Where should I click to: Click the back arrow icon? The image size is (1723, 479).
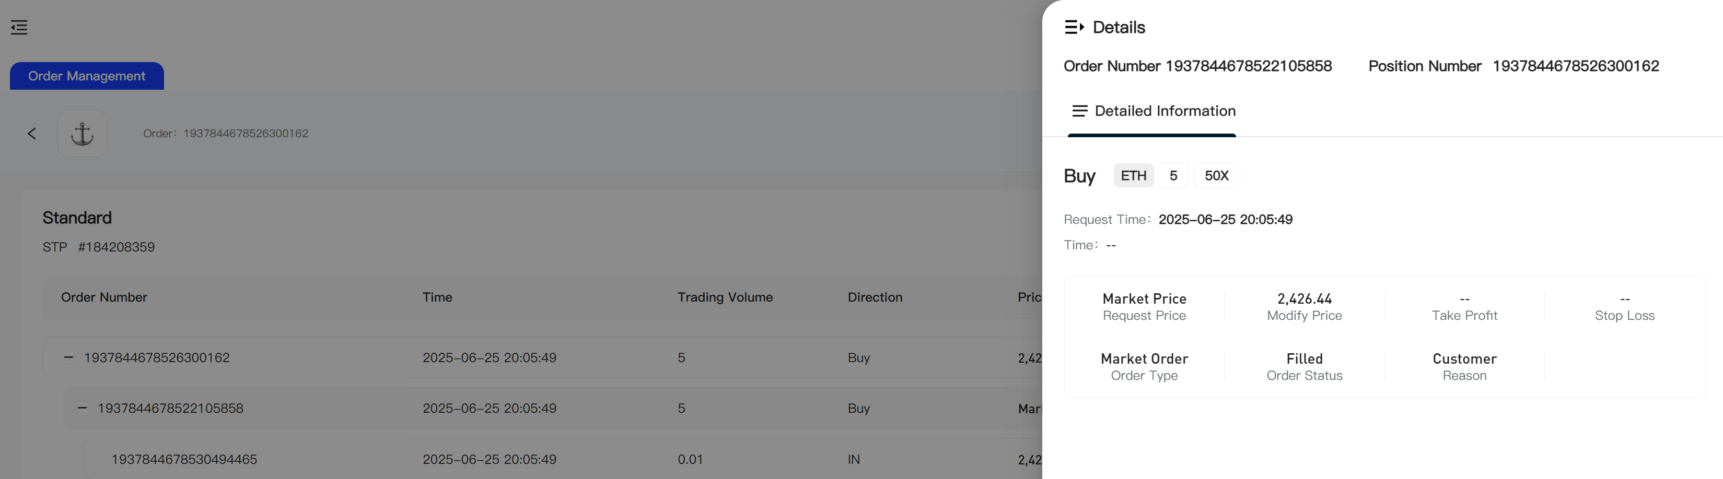(x=31, y=134)
